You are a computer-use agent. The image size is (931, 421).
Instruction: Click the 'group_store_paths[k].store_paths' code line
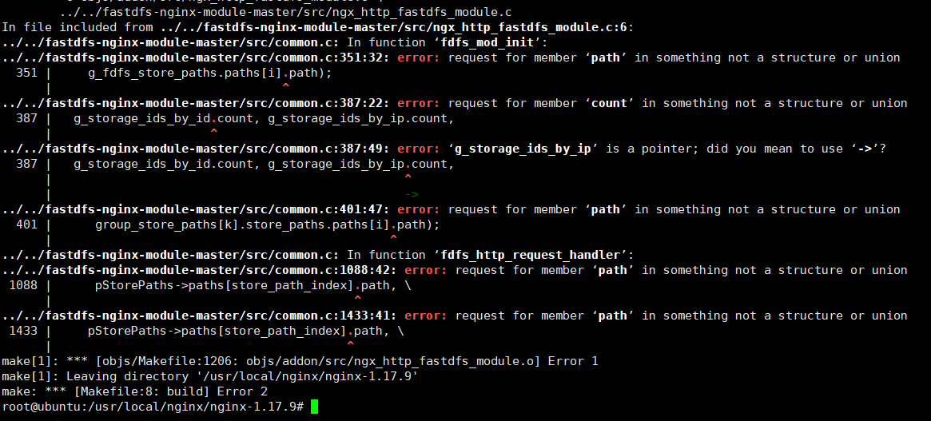[267, 224]
